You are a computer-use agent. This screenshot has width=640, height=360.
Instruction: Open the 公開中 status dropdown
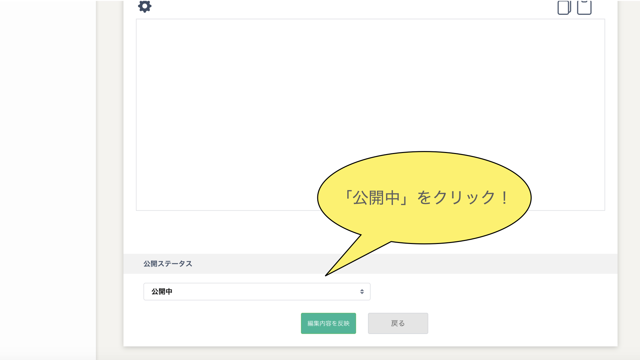click(x=257, y=292)
